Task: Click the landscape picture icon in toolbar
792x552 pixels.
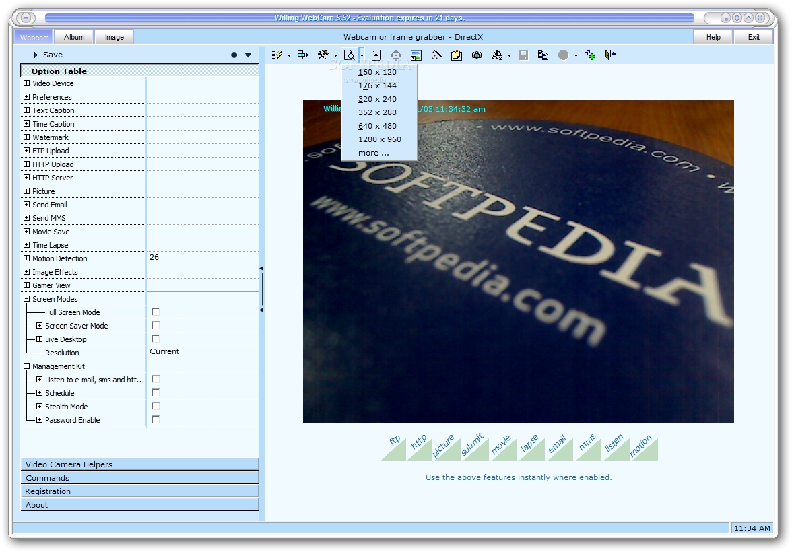Action: pos(416,55)
